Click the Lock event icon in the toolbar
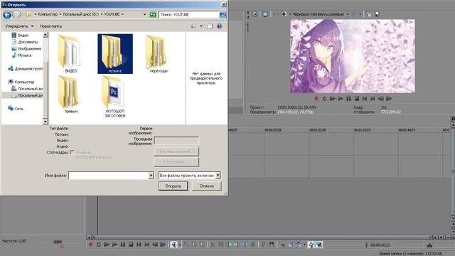Screen dimensions: 455x256 pyautogui.click(x=253, y=245)
